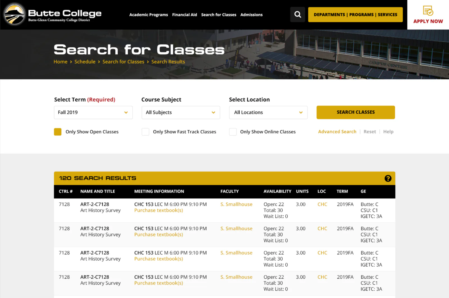The image size is (449, 298).
Task: Click the LOC column header
Action: pos(322,191)
